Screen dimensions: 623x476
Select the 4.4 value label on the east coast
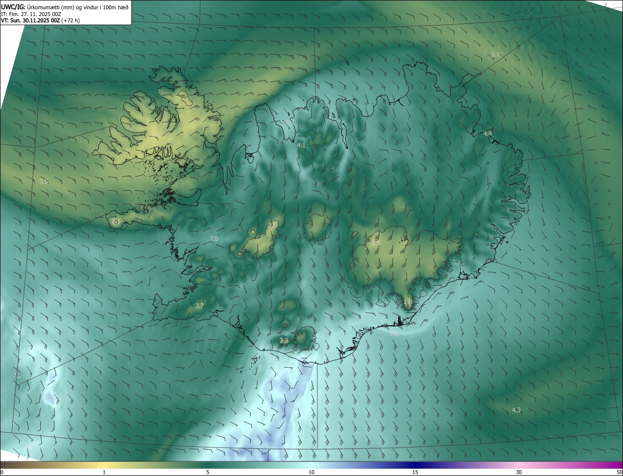[x=488, y=133]
